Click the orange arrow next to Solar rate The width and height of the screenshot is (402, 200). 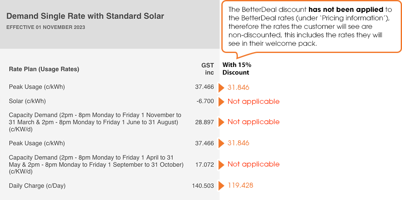point(221,102)
